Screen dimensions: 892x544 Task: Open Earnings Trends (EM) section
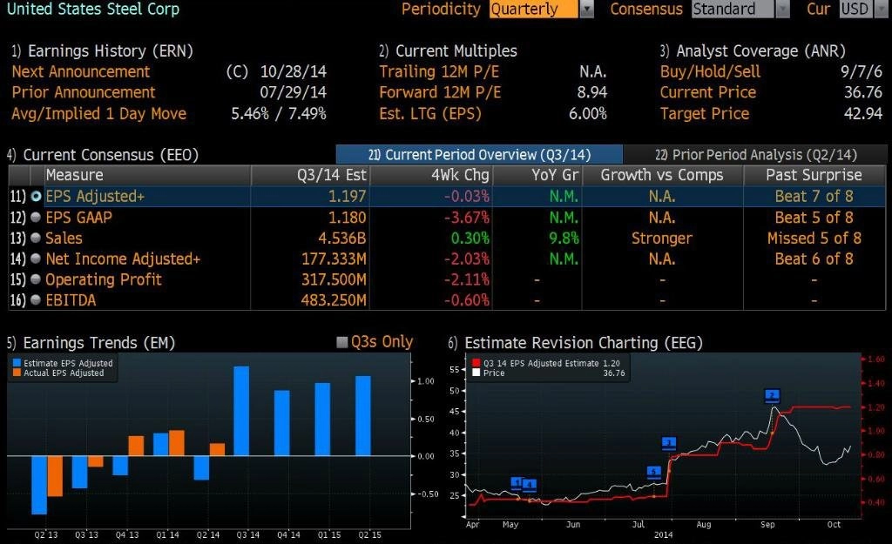(x=91, y=343)
